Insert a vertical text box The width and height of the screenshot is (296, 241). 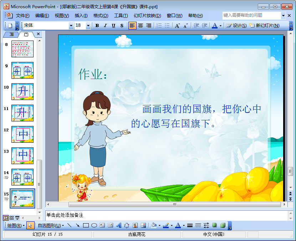click(110, 225)
